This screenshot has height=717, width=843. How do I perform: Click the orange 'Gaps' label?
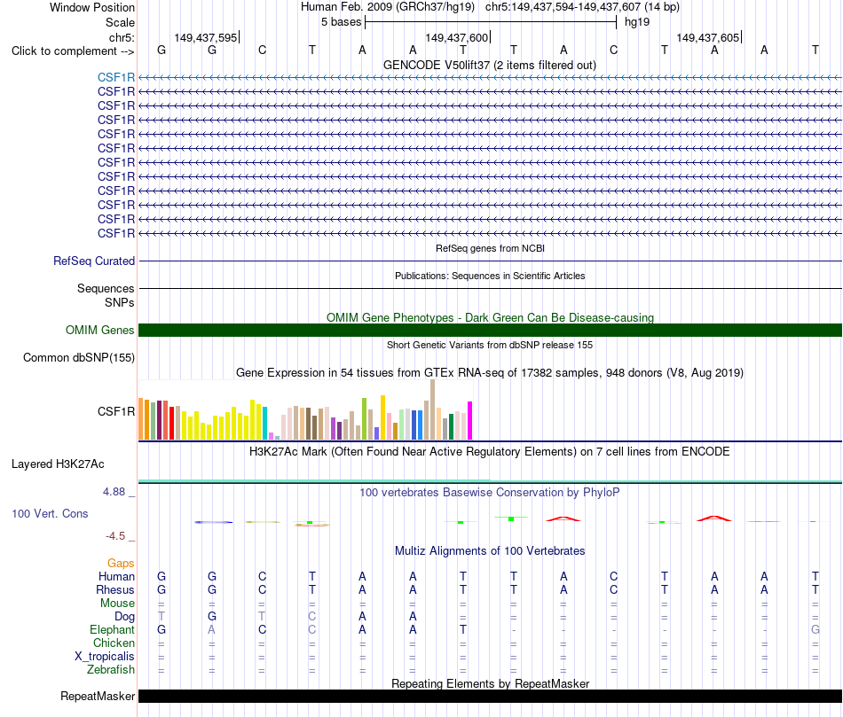[x=121, y=563]
